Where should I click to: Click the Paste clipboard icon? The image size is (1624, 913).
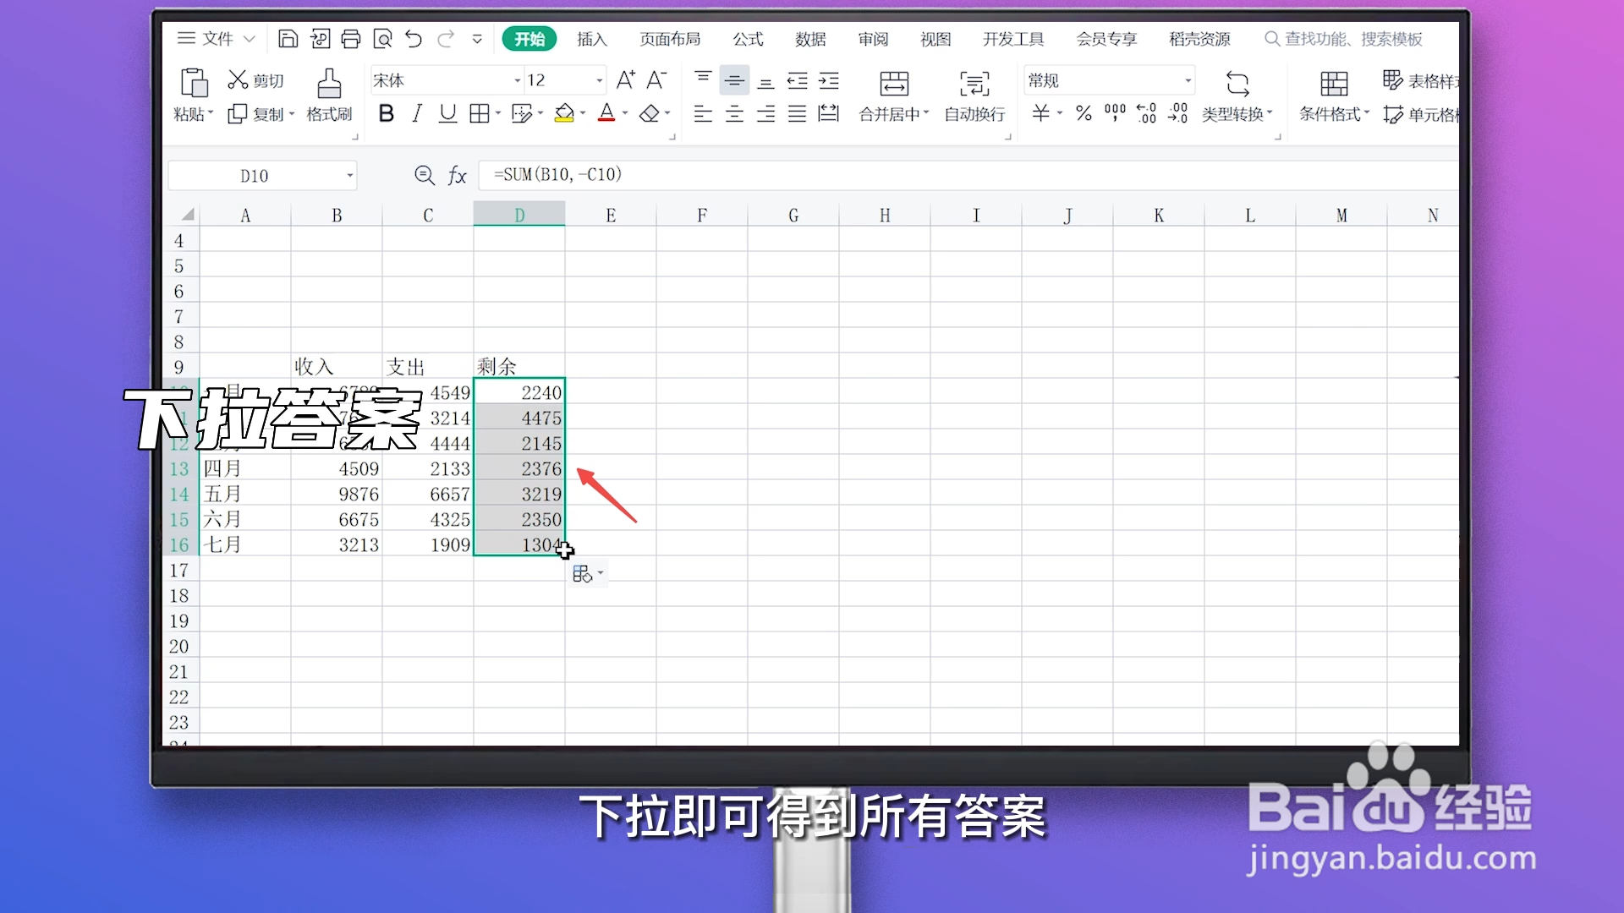(x=194, y=83)
